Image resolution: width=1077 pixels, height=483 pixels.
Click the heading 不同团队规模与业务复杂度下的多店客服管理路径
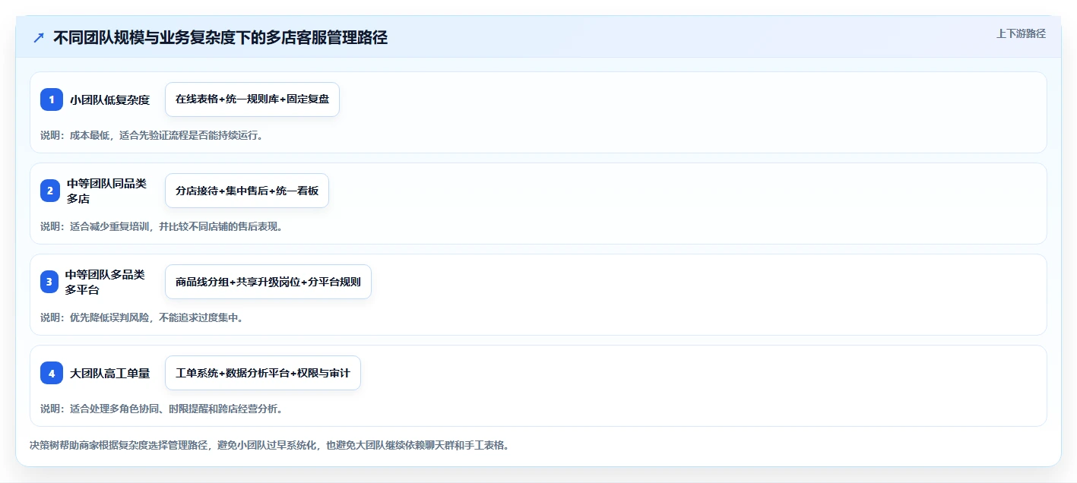220,38
